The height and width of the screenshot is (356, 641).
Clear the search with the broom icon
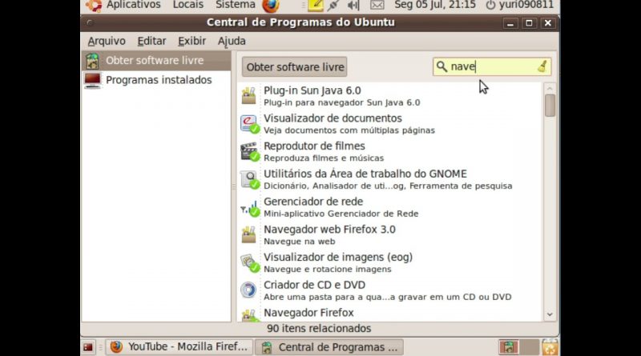[x=542, y=66]
